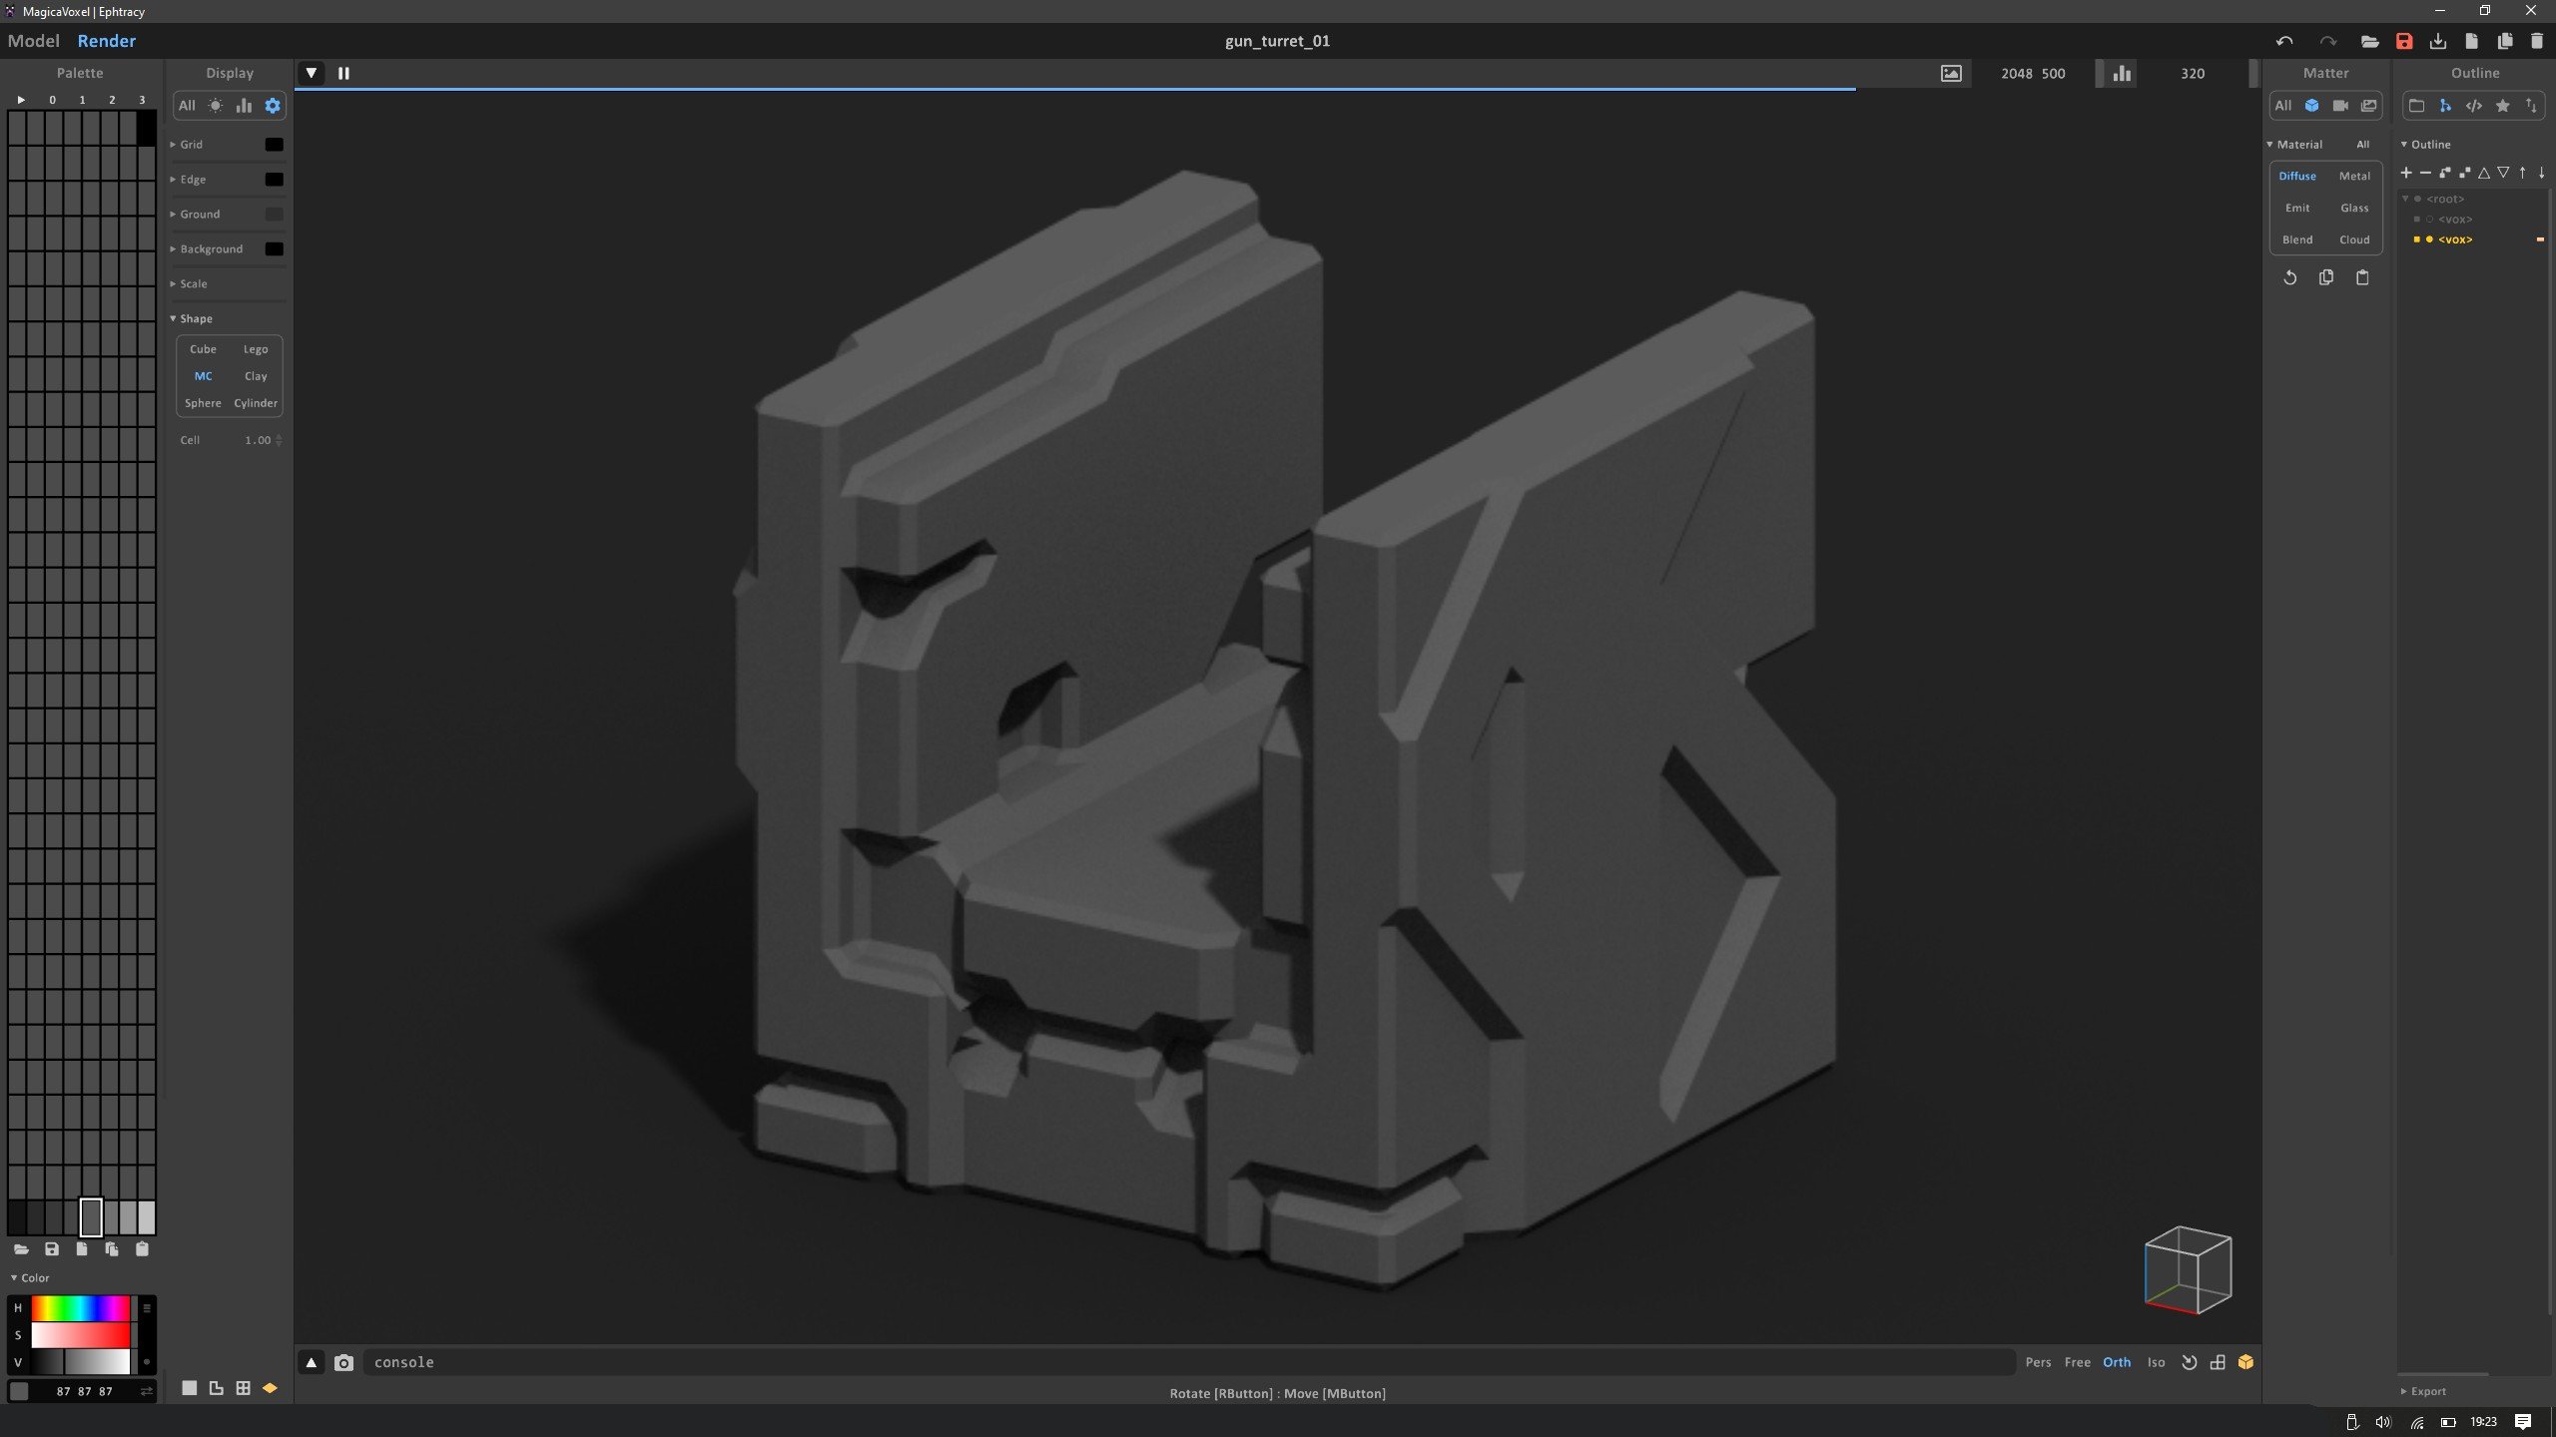Click the yellow cube icon in view bar
Viewport: 2556px width, 1437px height.
click(2245, 1362)
